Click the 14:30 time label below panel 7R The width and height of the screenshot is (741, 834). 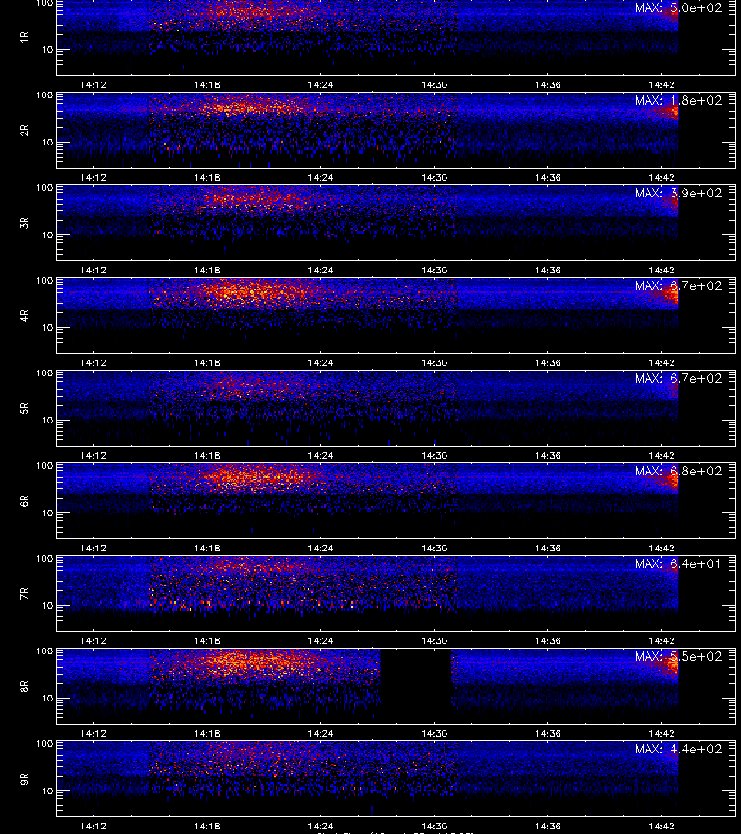point(434,641)
